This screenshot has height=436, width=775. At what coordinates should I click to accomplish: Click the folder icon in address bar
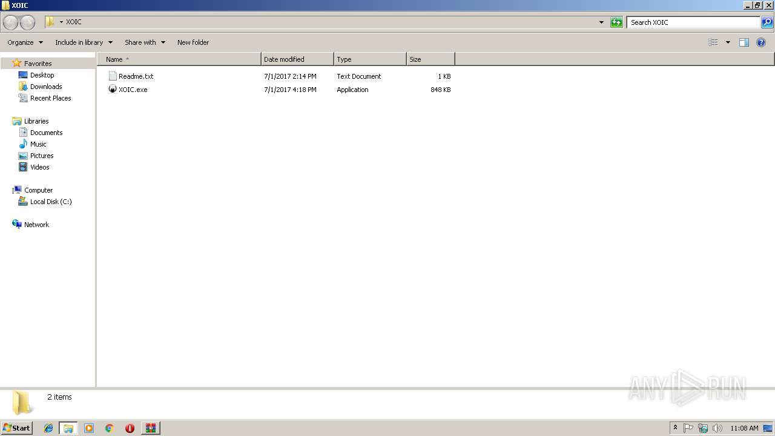pos(50,22)
